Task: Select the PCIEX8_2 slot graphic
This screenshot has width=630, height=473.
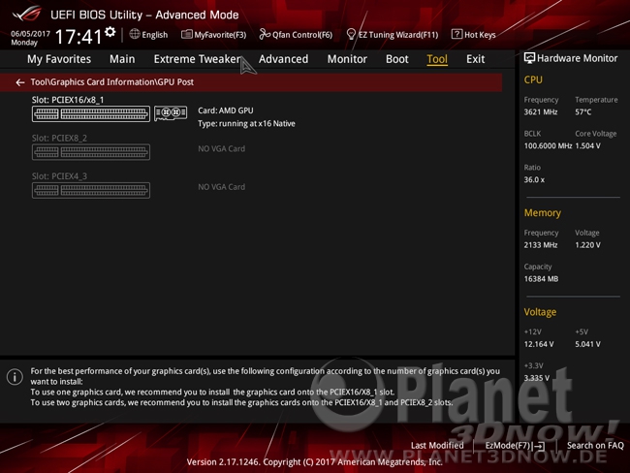Action: point(91,152)
